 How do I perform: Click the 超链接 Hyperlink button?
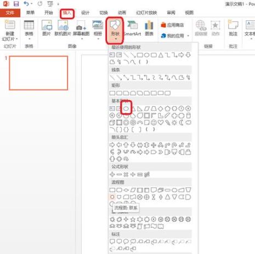[x=201, y=28]
